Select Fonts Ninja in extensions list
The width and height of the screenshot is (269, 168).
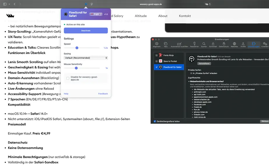(x=169, y=55)
